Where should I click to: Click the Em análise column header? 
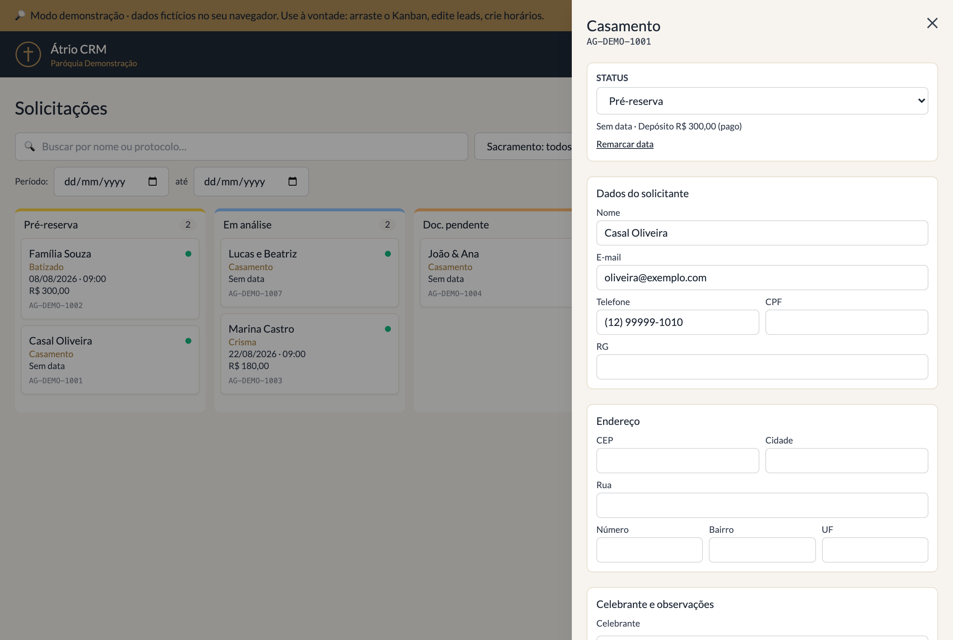[x=247, y=224]
